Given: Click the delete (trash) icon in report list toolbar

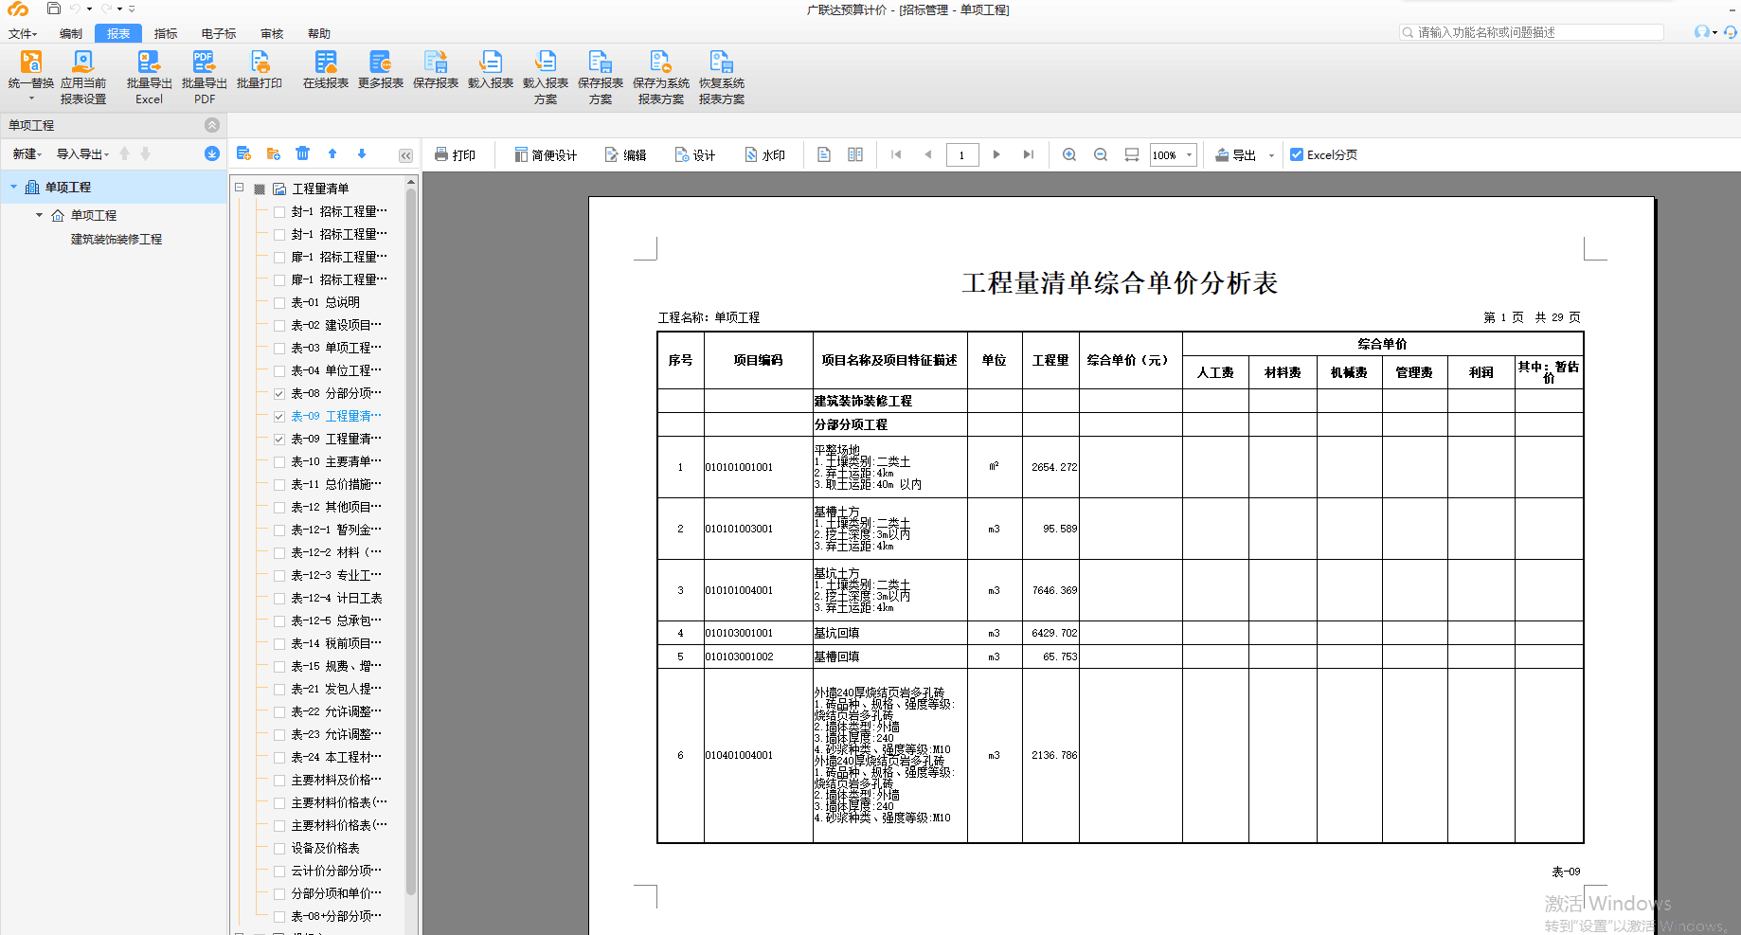Looking at the screenshot, I should (302, 153).
